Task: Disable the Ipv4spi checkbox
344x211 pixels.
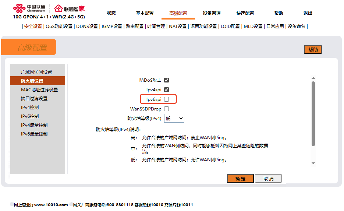Action: [166, 90]
